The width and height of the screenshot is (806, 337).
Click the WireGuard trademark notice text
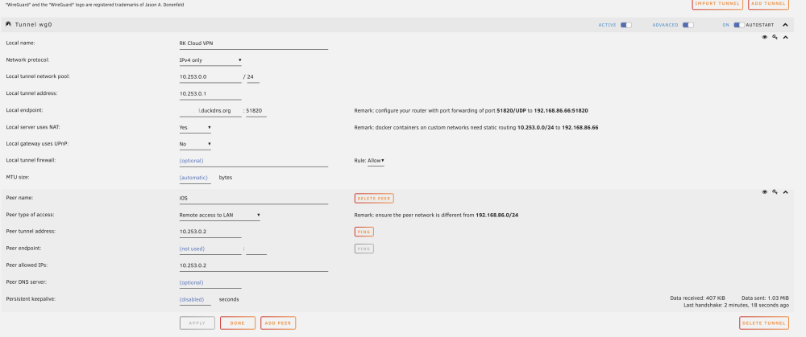[x=94, y=5]
